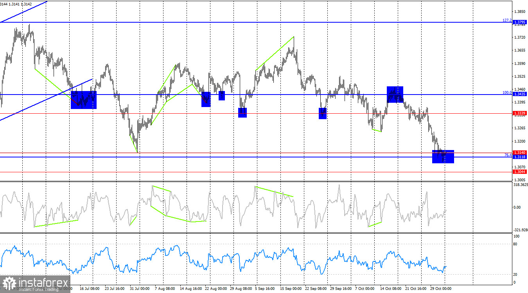Click the 1.3140 price tag
The height and width of the screenshot is (293, 528).
tap(521, 152)
